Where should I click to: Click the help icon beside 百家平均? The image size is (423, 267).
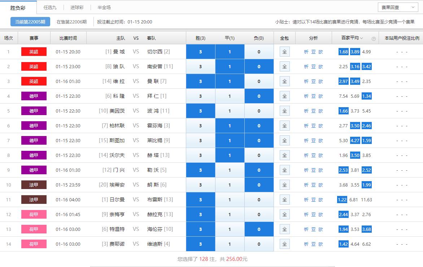tap(374, 39)
